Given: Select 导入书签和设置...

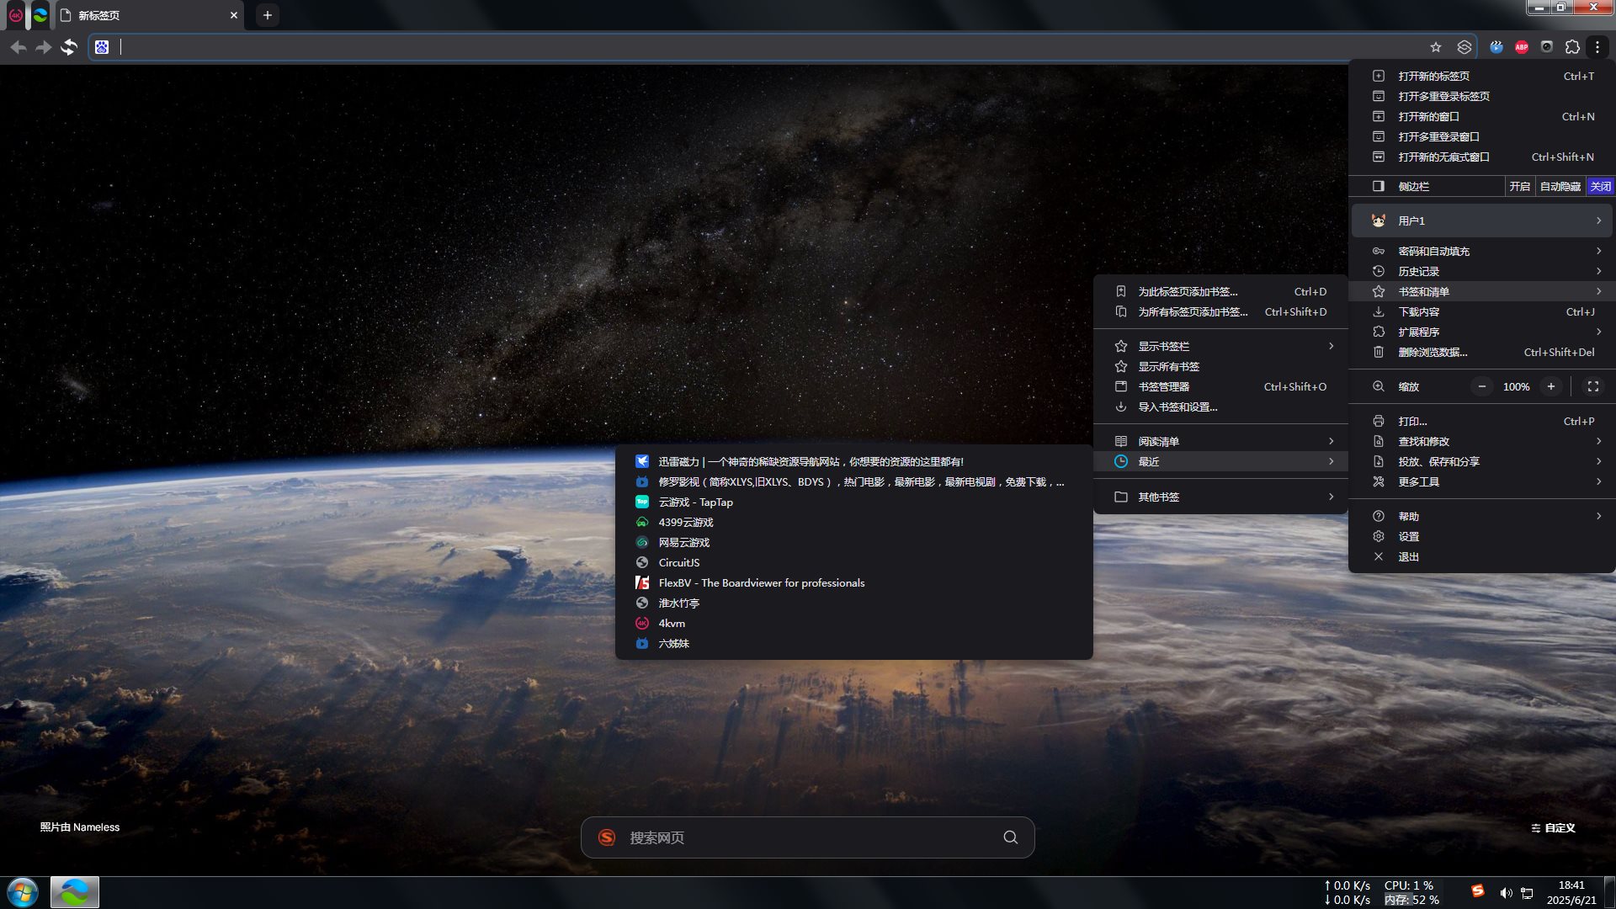Looking at the screenshot, I should click(x=1220, y=407).
